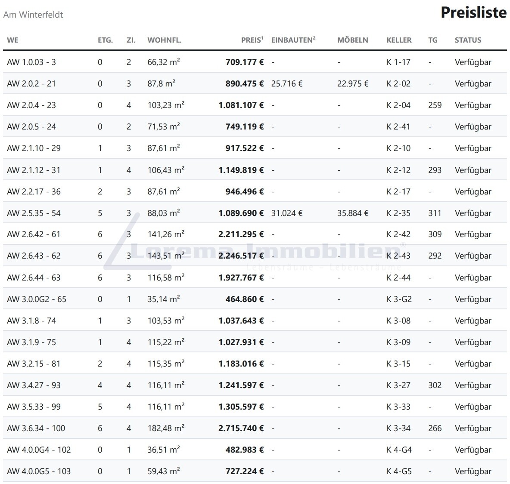
Task: Click the WE column header
Action: tap(12, 40)
